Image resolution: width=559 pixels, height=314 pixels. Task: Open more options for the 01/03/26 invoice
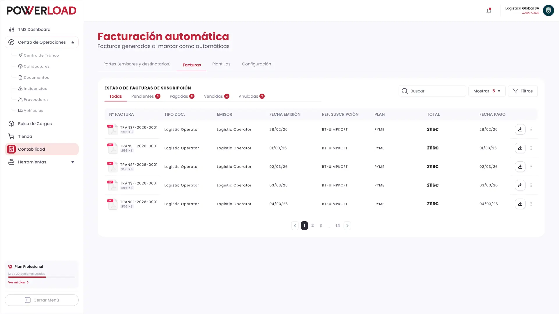531,148
